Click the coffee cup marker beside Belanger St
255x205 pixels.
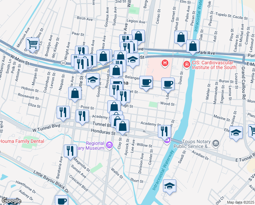click(146, 83)
